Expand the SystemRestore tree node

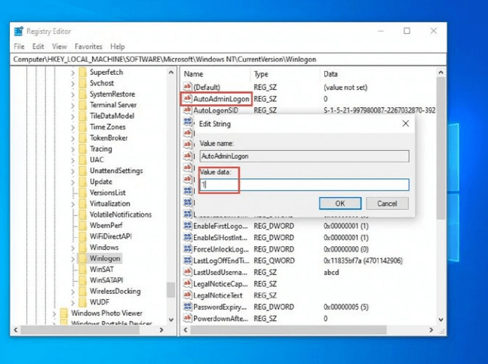pyautogui.click(x=72, y=94)
